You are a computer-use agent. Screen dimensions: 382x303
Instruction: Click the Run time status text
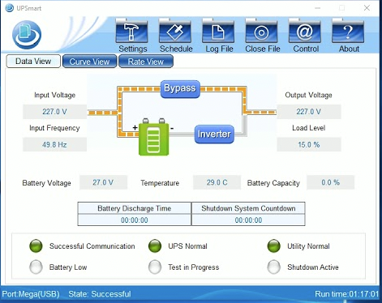(347, 294)
